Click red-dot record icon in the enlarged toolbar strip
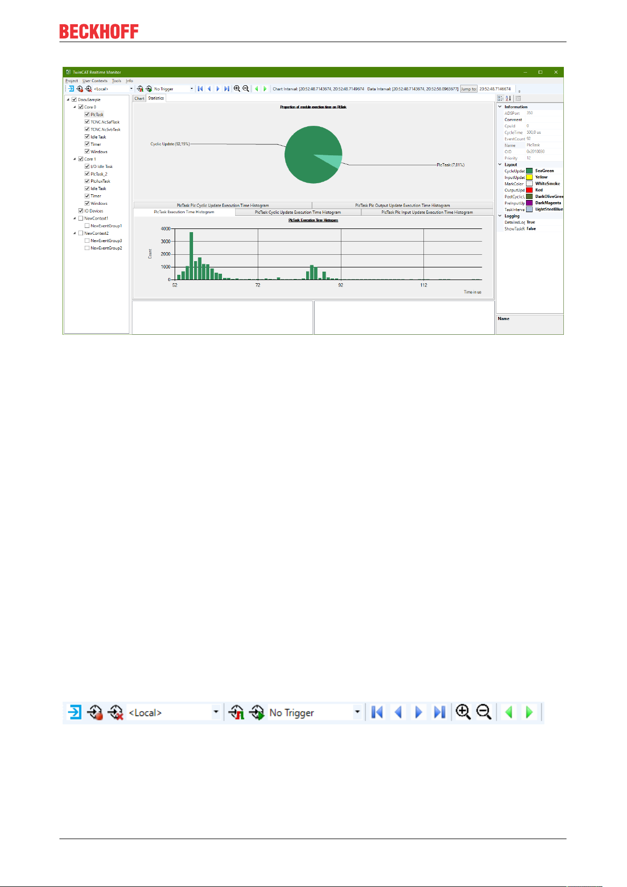The image size is (627, 887). coord(95,713)
